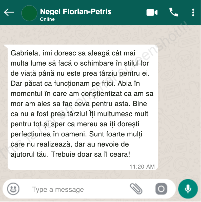Focus the 'Type a message' field
Screen dimensions: 201x202
coord(77,190)
